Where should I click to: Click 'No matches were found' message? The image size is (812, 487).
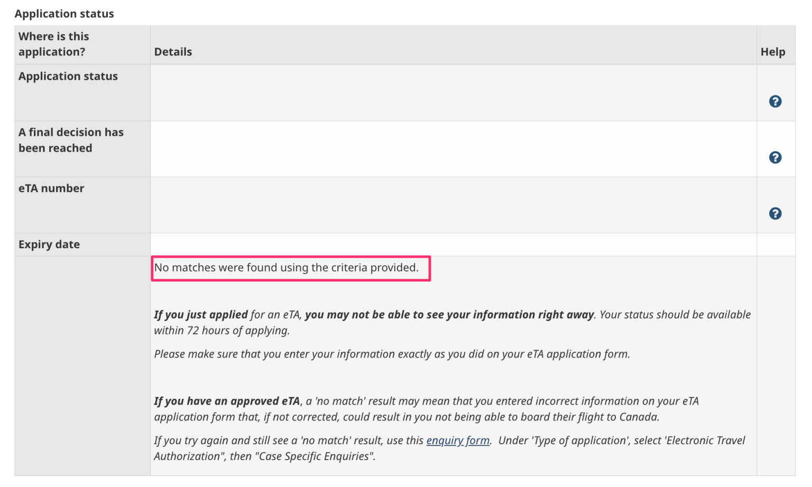287,268
